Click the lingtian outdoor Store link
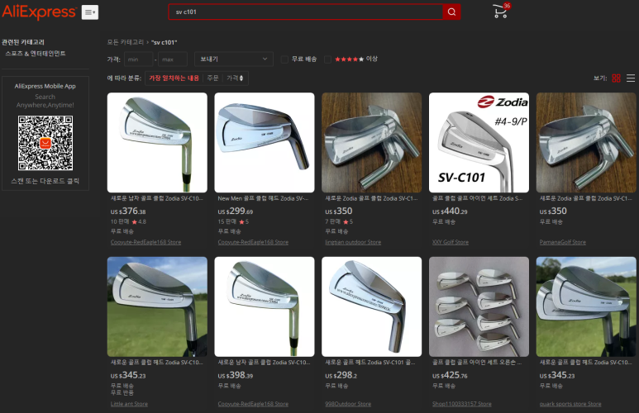Screen dimensions: 639x413 pyautogui.click(x=353, y=242)
